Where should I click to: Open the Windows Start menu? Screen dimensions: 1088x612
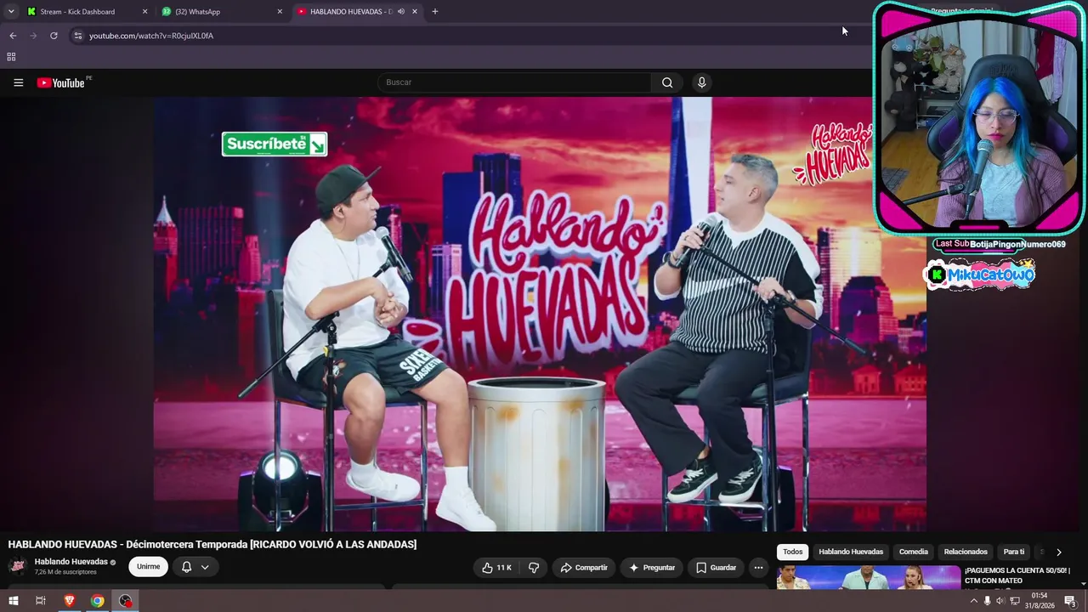13,601
